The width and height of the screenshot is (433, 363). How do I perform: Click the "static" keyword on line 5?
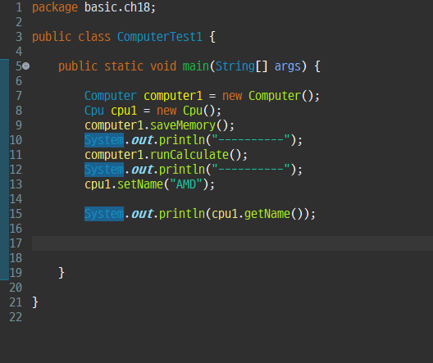(124, 66)
